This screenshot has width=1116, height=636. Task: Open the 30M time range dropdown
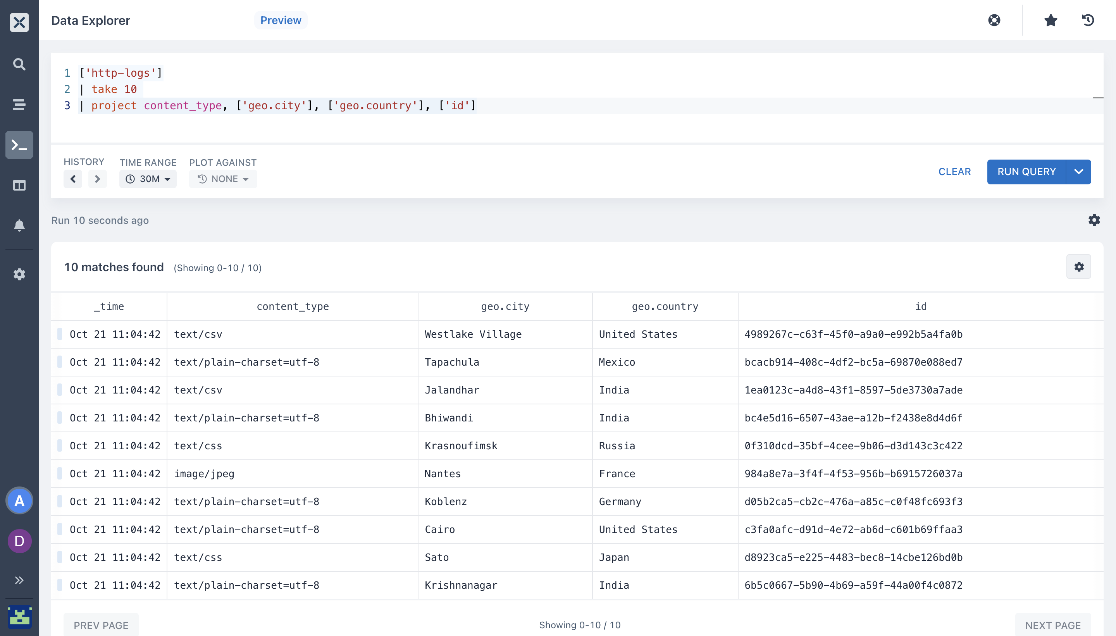tap(148, 179)
